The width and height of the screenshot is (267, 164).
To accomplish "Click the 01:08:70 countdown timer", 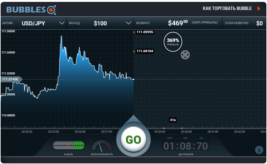I will [186, 146].
